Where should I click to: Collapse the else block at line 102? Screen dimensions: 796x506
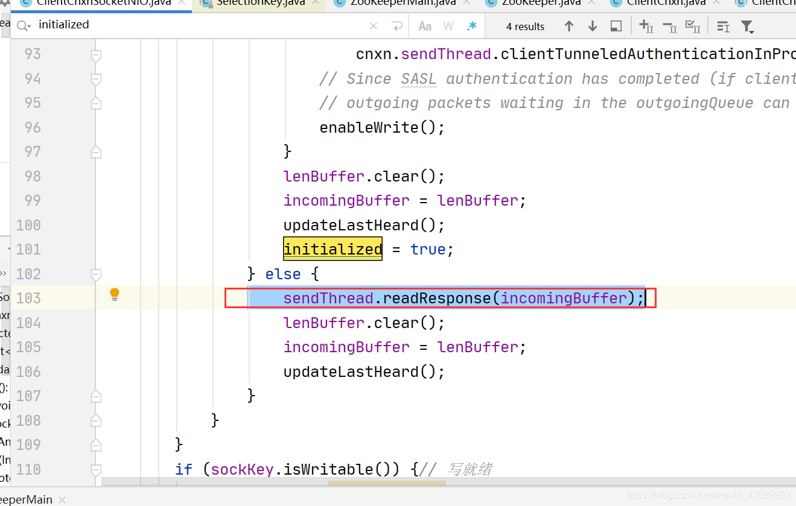95,275
